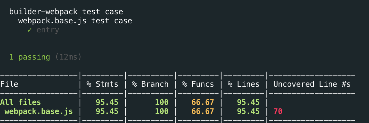Click the '% Branch' column header
The image size is (369, 123).
point(150,84)
